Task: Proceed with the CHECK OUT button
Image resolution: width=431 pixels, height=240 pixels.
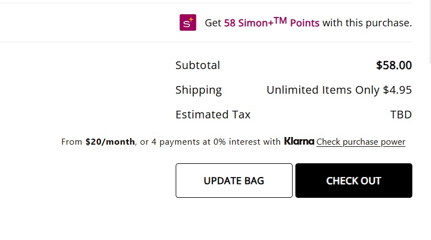Action: click(x=354, y=180)
